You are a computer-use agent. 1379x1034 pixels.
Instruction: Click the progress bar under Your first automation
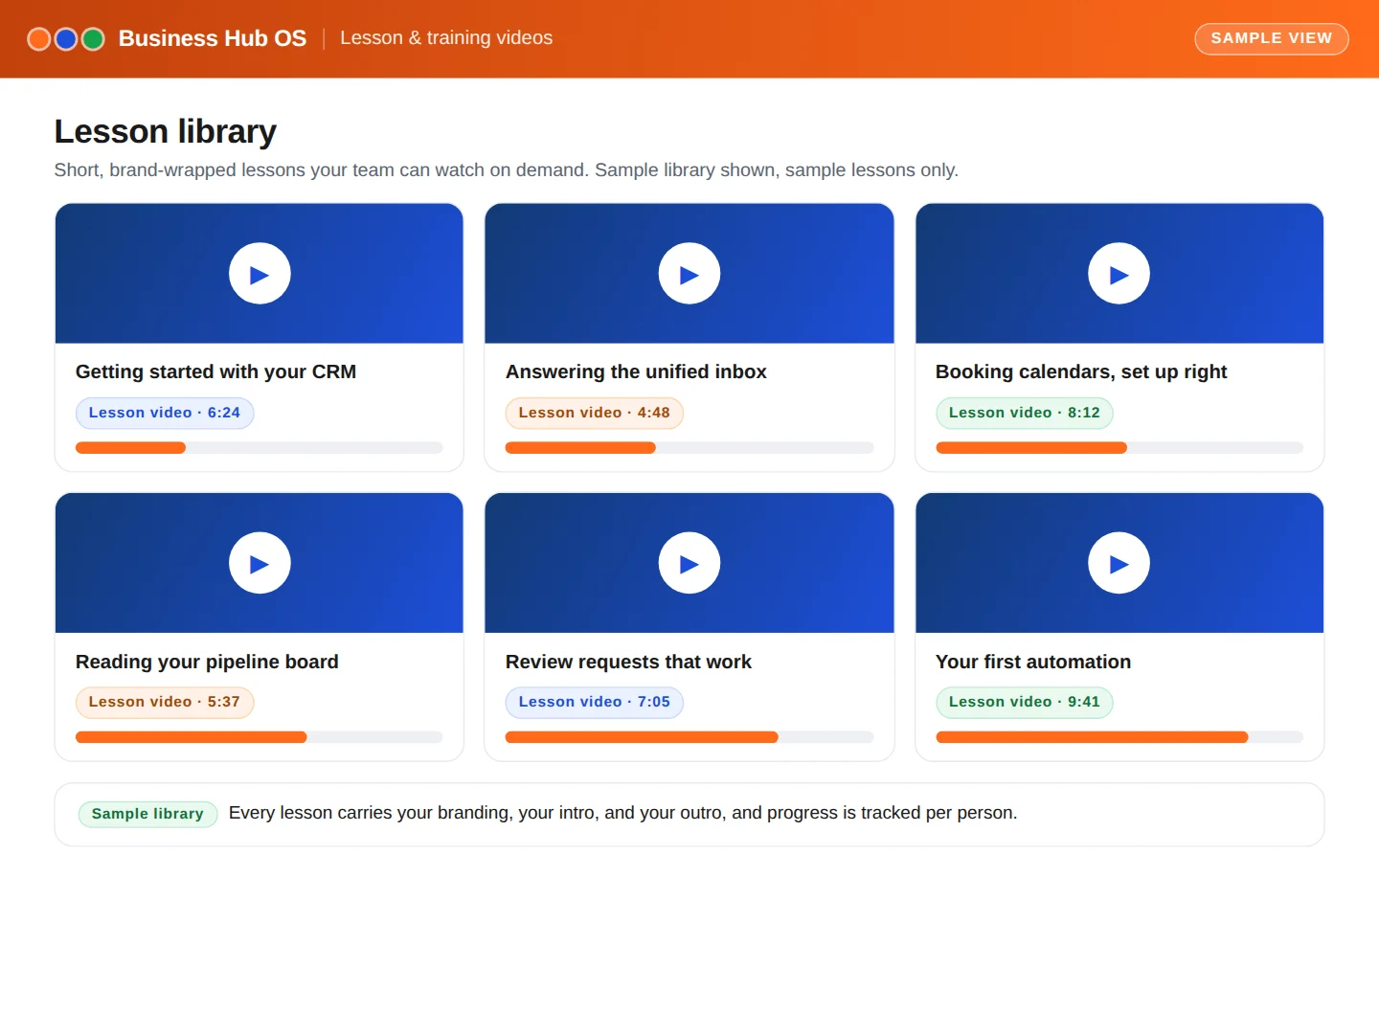click(1119, 737)
